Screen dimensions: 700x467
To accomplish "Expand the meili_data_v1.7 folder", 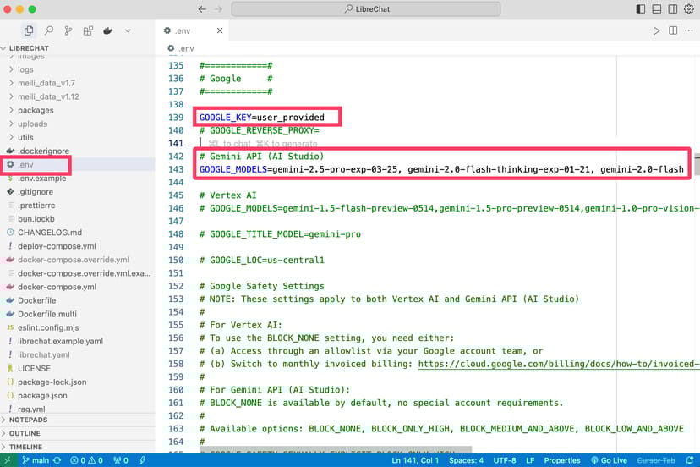I will point(46,83).
